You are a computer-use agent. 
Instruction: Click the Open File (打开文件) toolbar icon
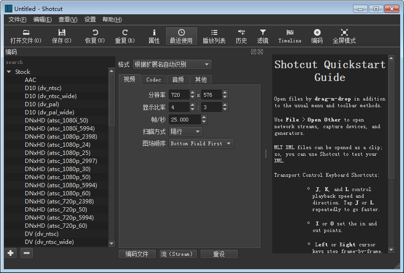26,36
